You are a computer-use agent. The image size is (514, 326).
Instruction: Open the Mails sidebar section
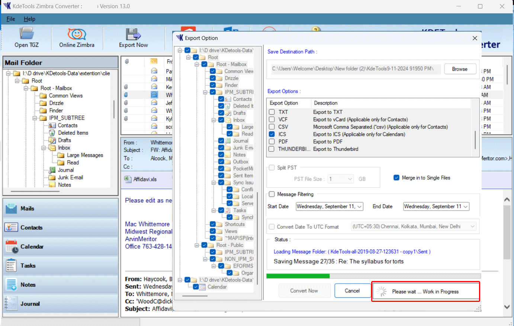click(x=61, y=209)
